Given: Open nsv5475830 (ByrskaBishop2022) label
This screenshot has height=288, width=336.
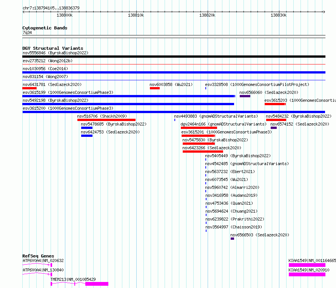Looking at the screenshot, I should point(215,140).
